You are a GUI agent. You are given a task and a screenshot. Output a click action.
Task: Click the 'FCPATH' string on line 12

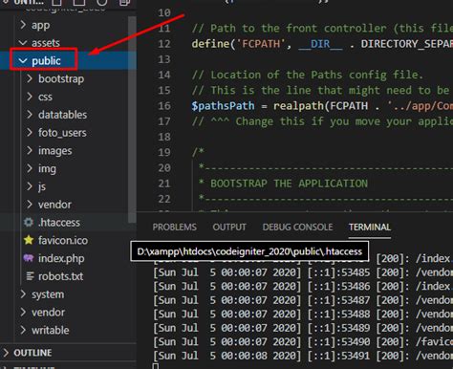pos(261,44)
